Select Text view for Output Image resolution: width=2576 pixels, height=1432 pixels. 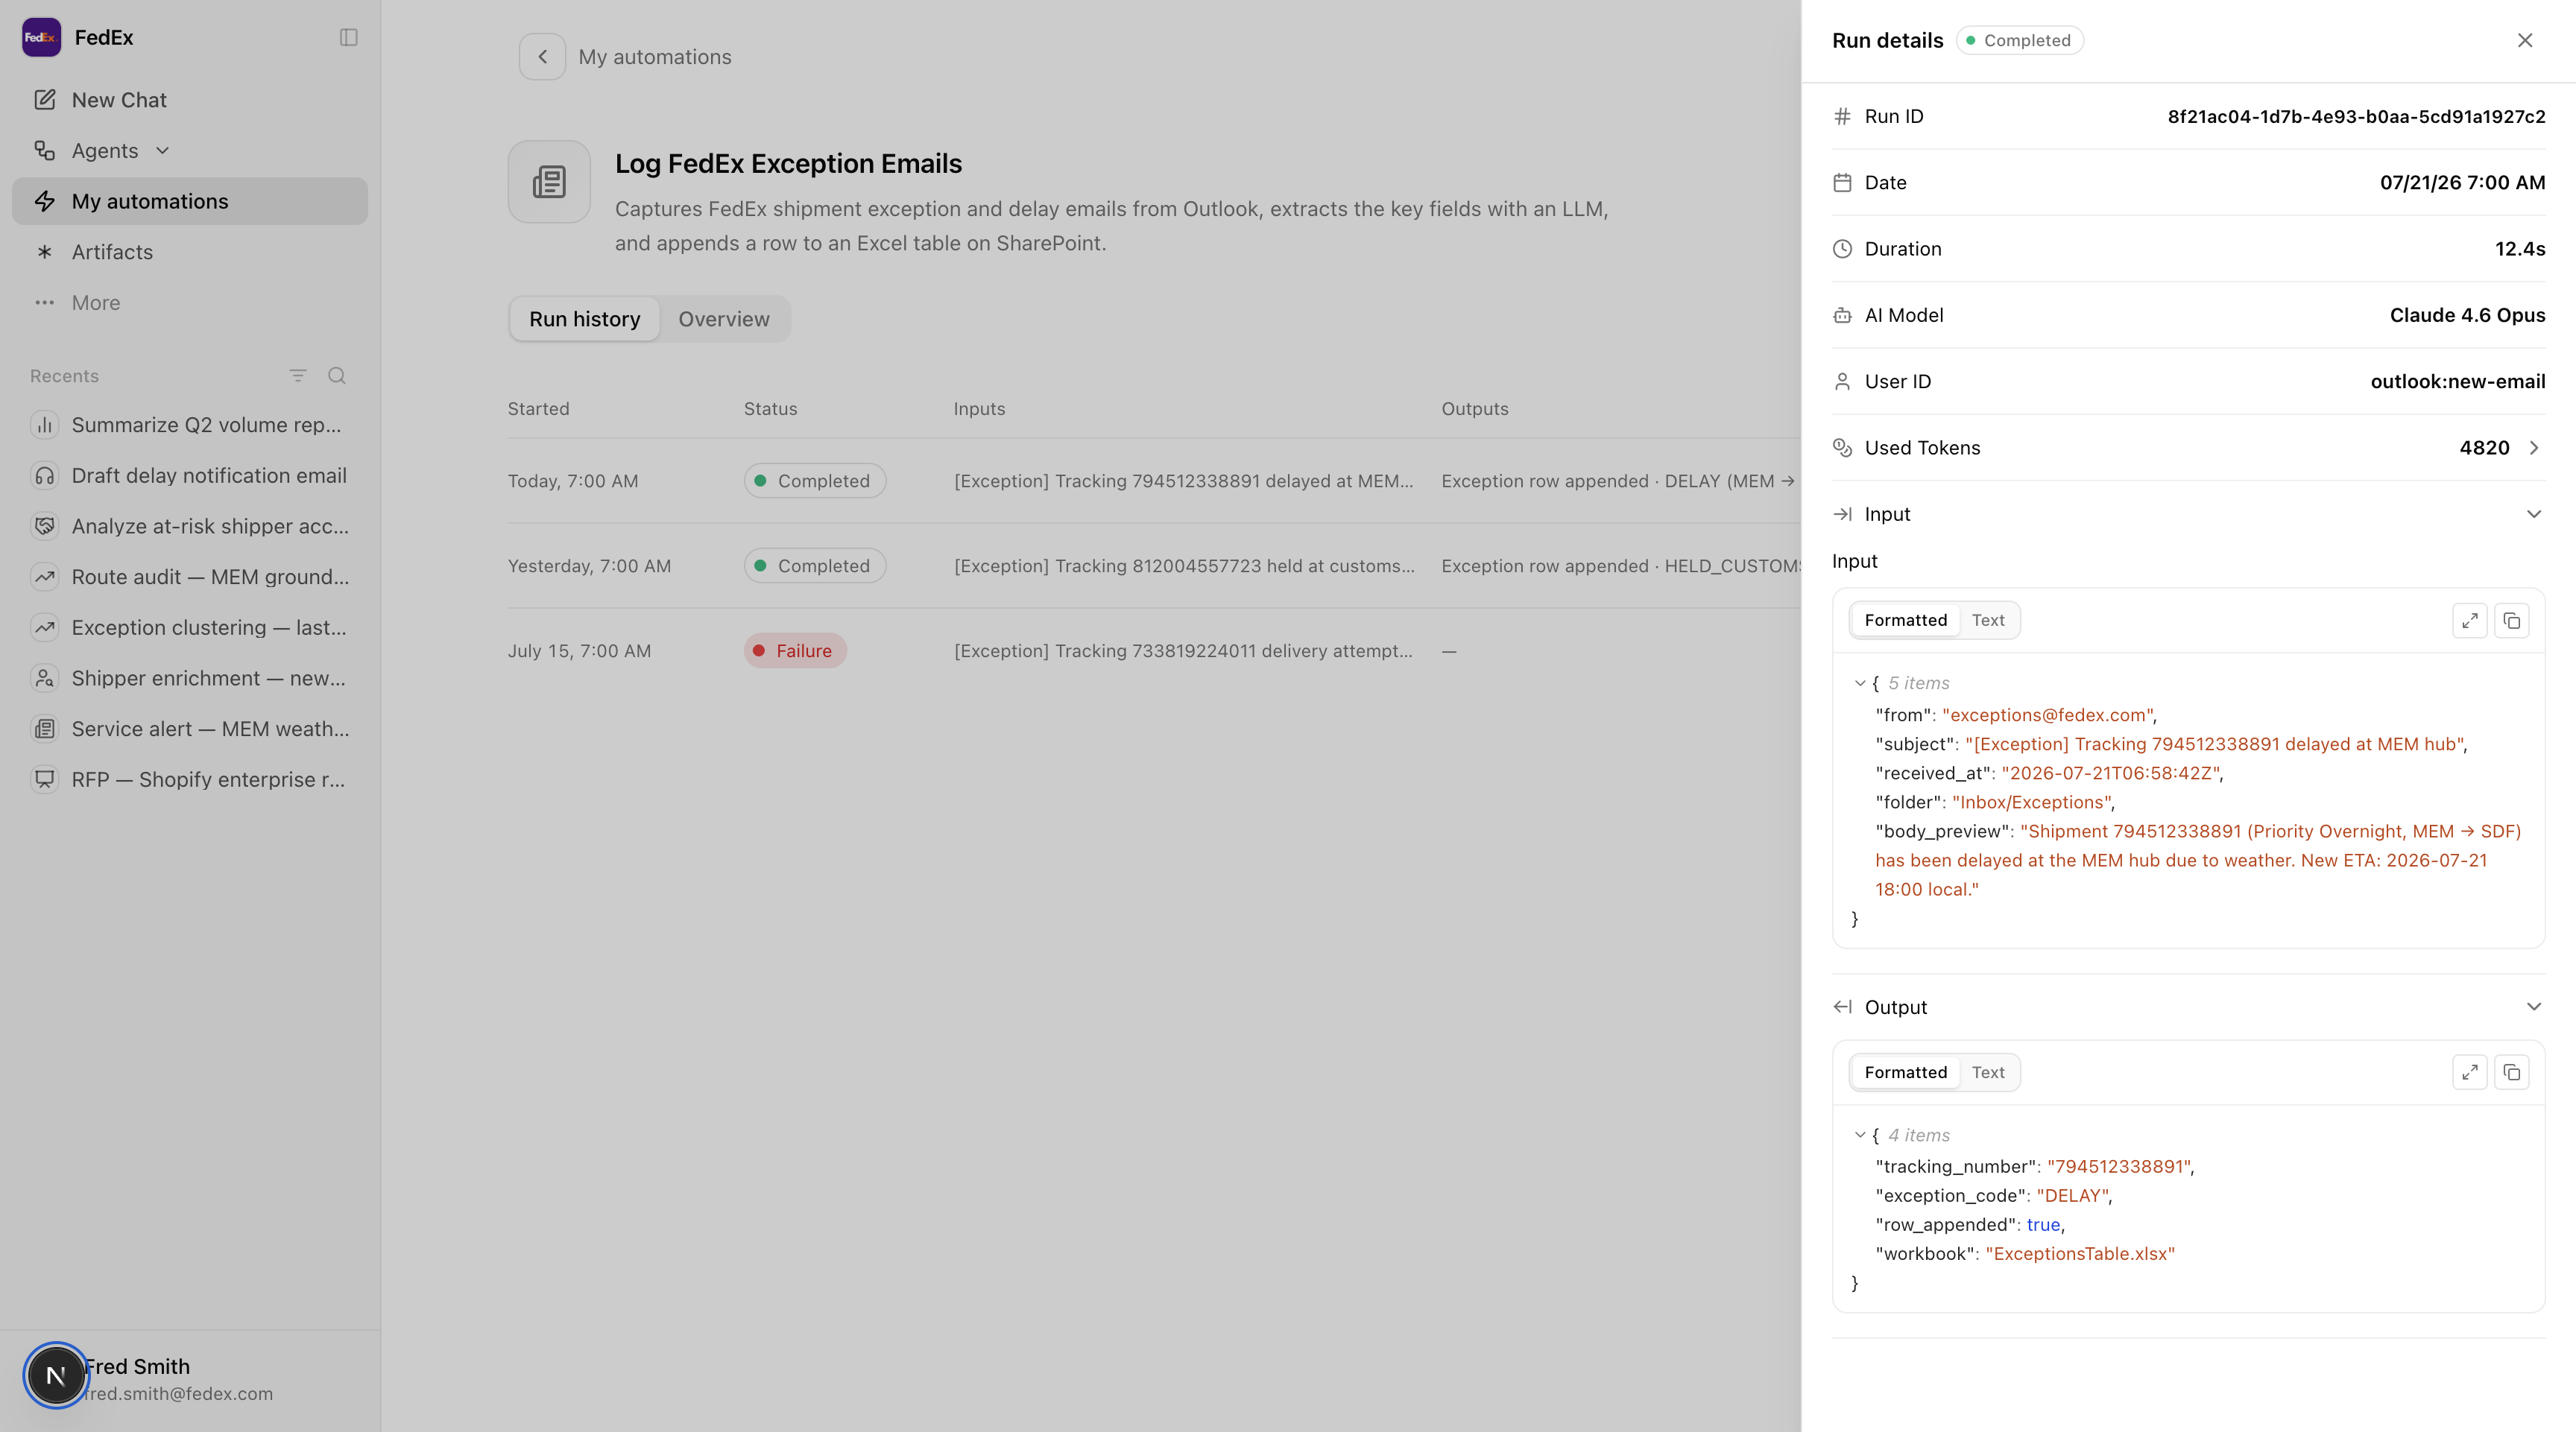click(x=1987, y=1072)
